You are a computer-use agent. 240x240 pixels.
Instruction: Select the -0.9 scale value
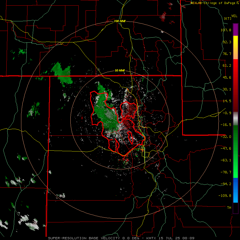(x=227, y=113)
